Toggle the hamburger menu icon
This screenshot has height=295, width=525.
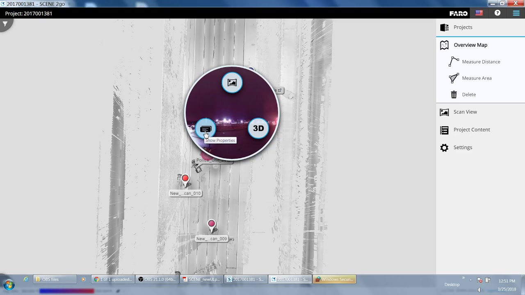click(516, 13)
